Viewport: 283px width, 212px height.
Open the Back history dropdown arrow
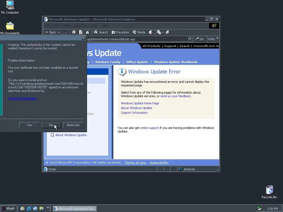[x=59, y=33]
